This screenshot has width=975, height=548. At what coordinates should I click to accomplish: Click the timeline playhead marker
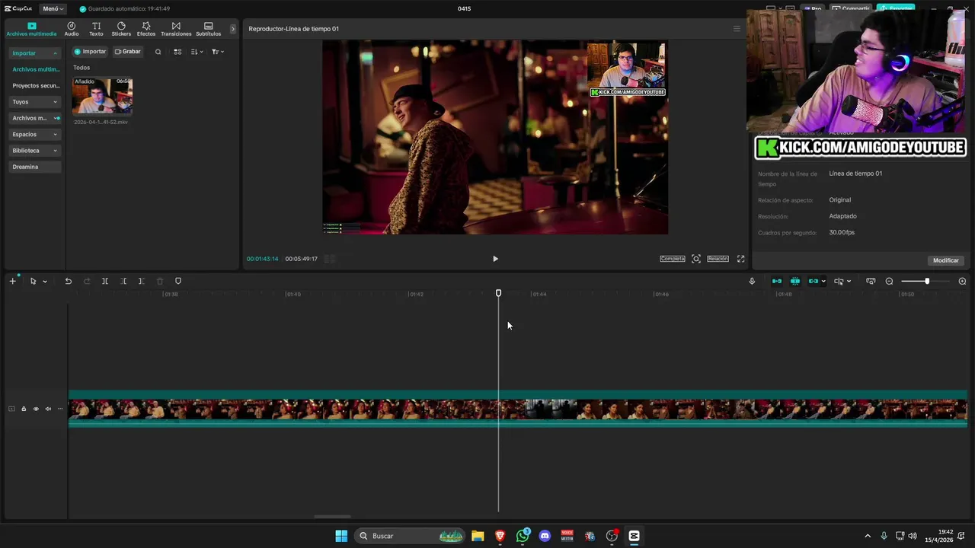point(498,293)
